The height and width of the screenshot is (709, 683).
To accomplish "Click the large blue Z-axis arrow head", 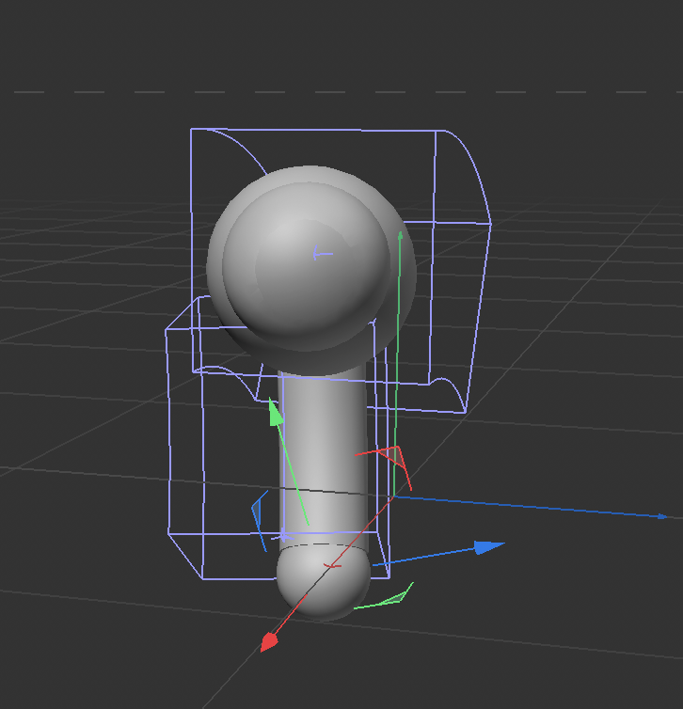I will [x=488, y=547].
